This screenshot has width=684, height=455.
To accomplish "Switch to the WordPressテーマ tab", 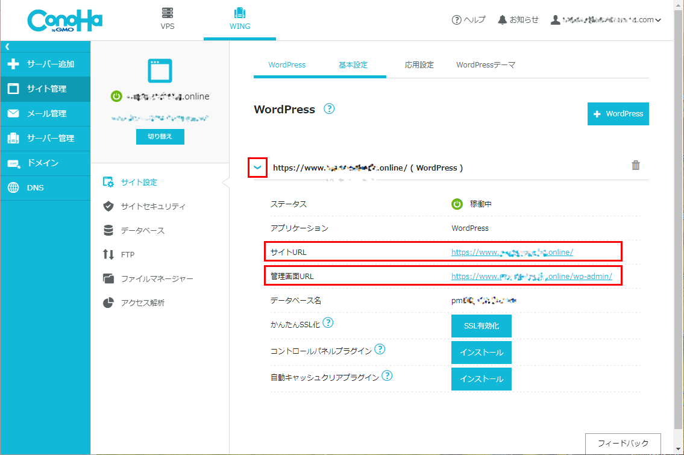I will tap(486, 65).
